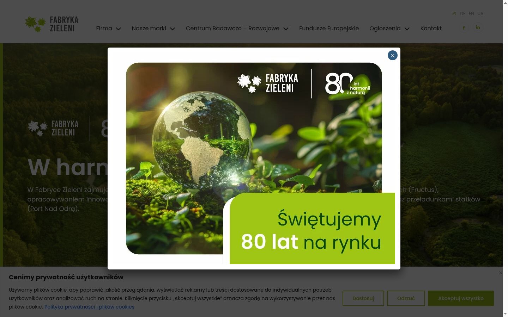Click the Cenimy prywatność użytkowników heading
The image size is (508, 317).
pos(66,277)
